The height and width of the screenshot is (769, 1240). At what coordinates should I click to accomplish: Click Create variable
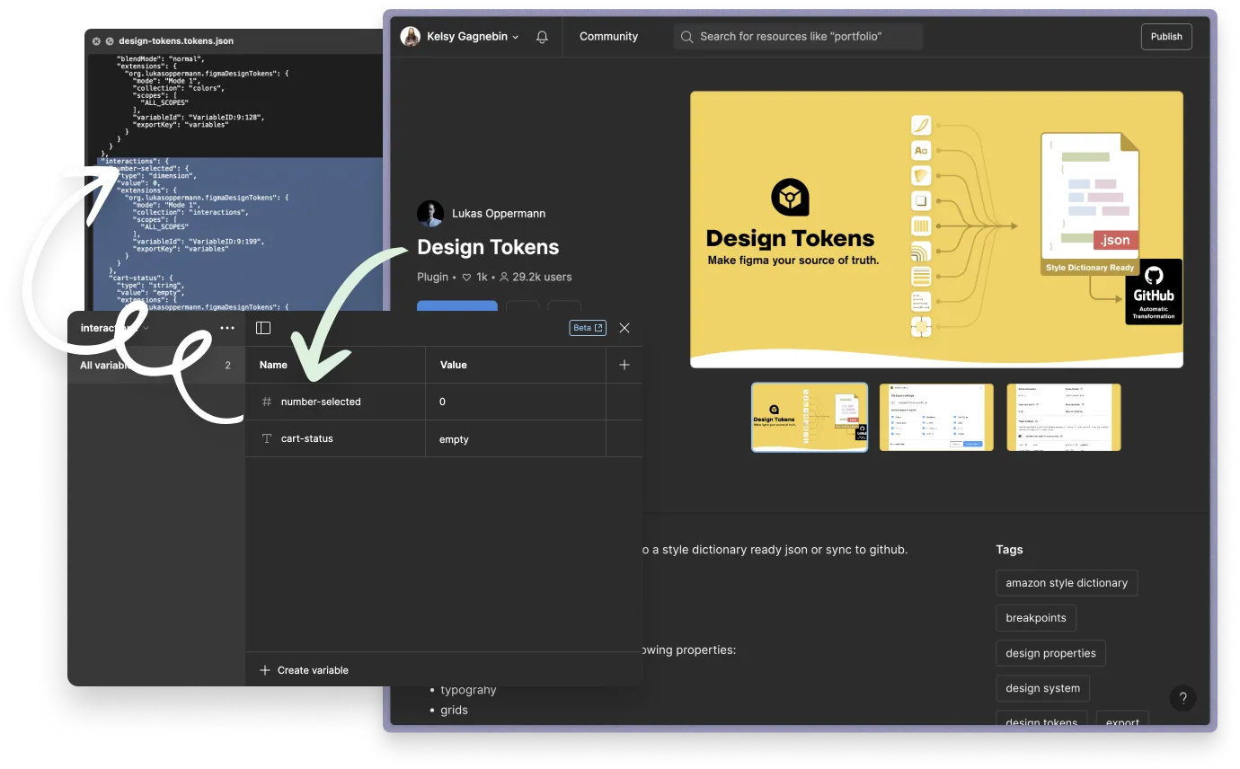tap(302, 669)
